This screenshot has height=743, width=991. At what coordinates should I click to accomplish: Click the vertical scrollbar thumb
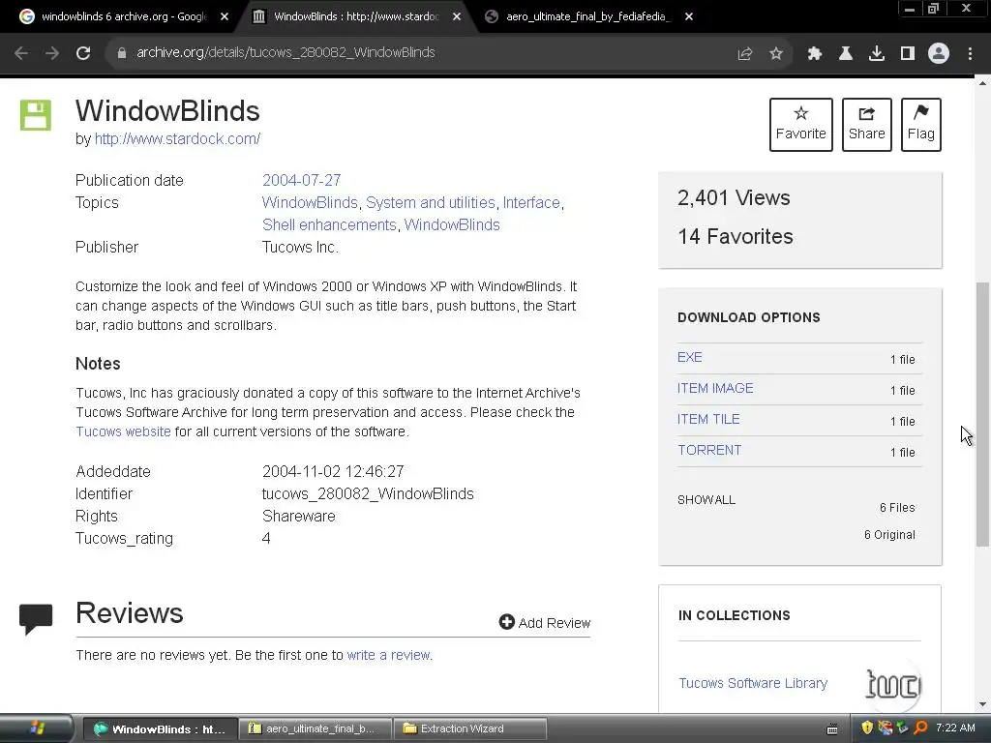(x=982, y=414)
